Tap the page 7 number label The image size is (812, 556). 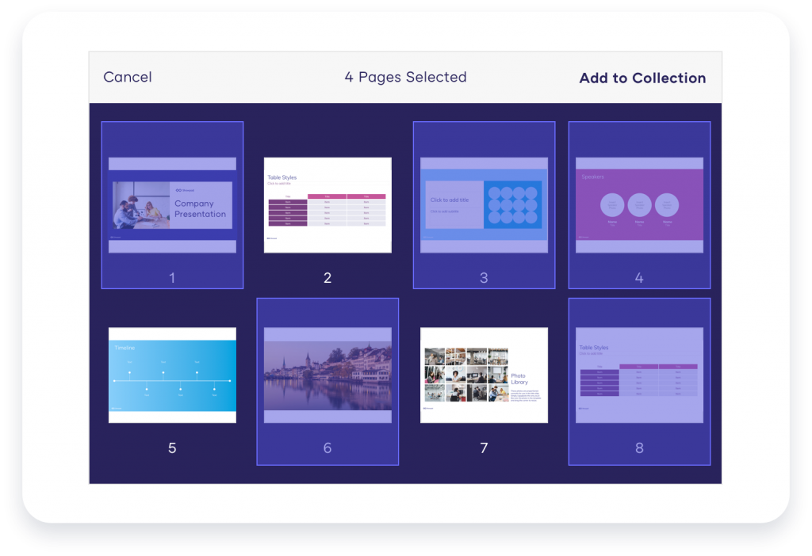[x=484, y=447]
